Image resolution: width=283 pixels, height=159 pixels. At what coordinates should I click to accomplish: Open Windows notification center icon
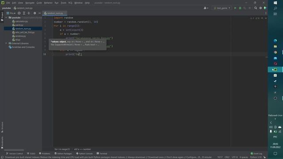[275, 154]
